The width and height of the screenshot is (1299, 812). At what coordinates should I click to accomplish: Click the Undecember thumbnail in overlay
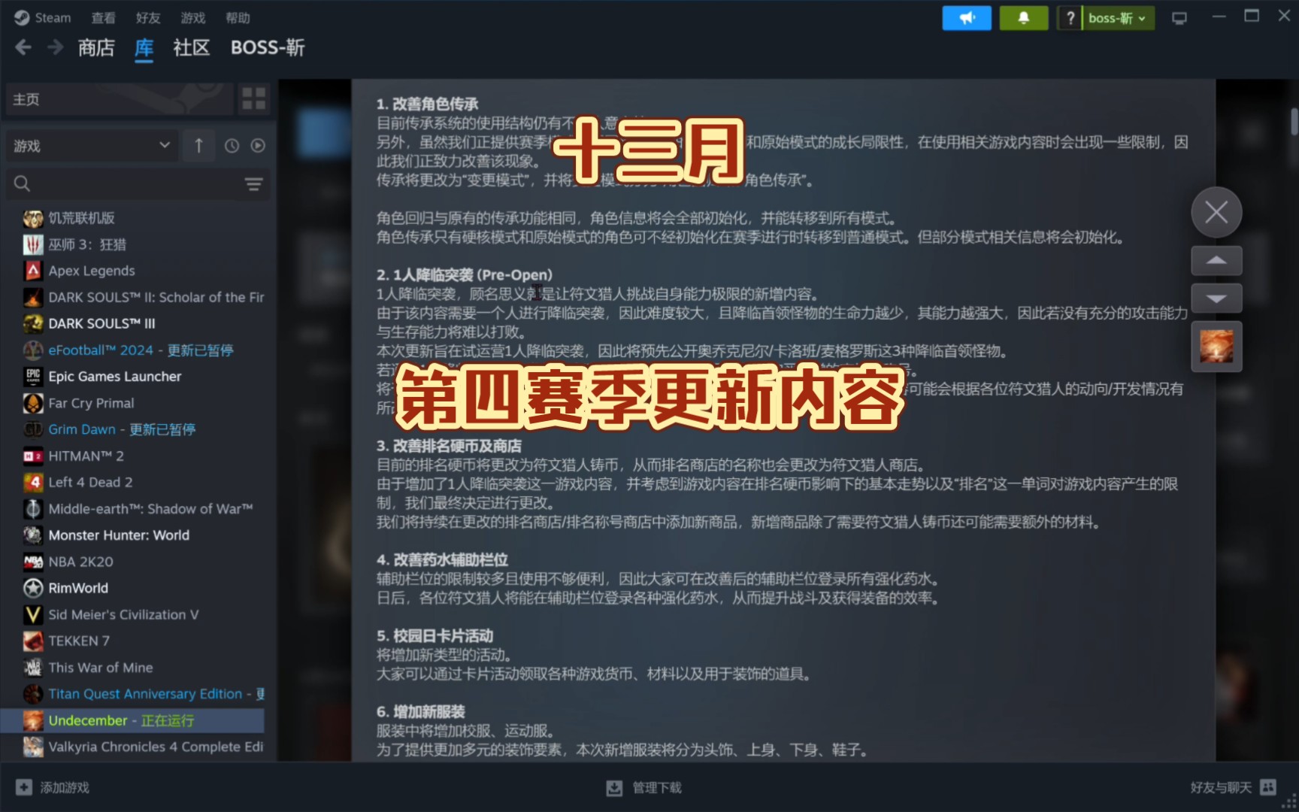1216,347
